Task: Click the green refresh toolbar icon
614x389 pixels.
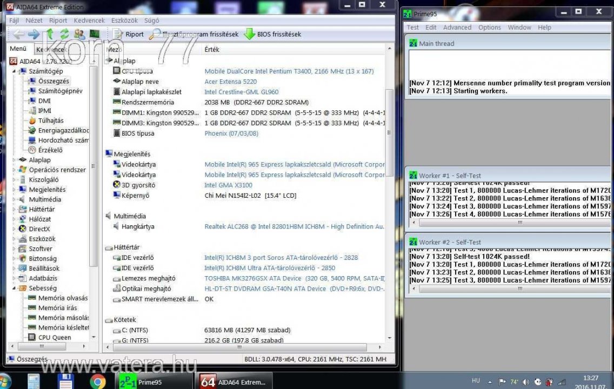Action: pyautogui.click(x=64, y=35)
